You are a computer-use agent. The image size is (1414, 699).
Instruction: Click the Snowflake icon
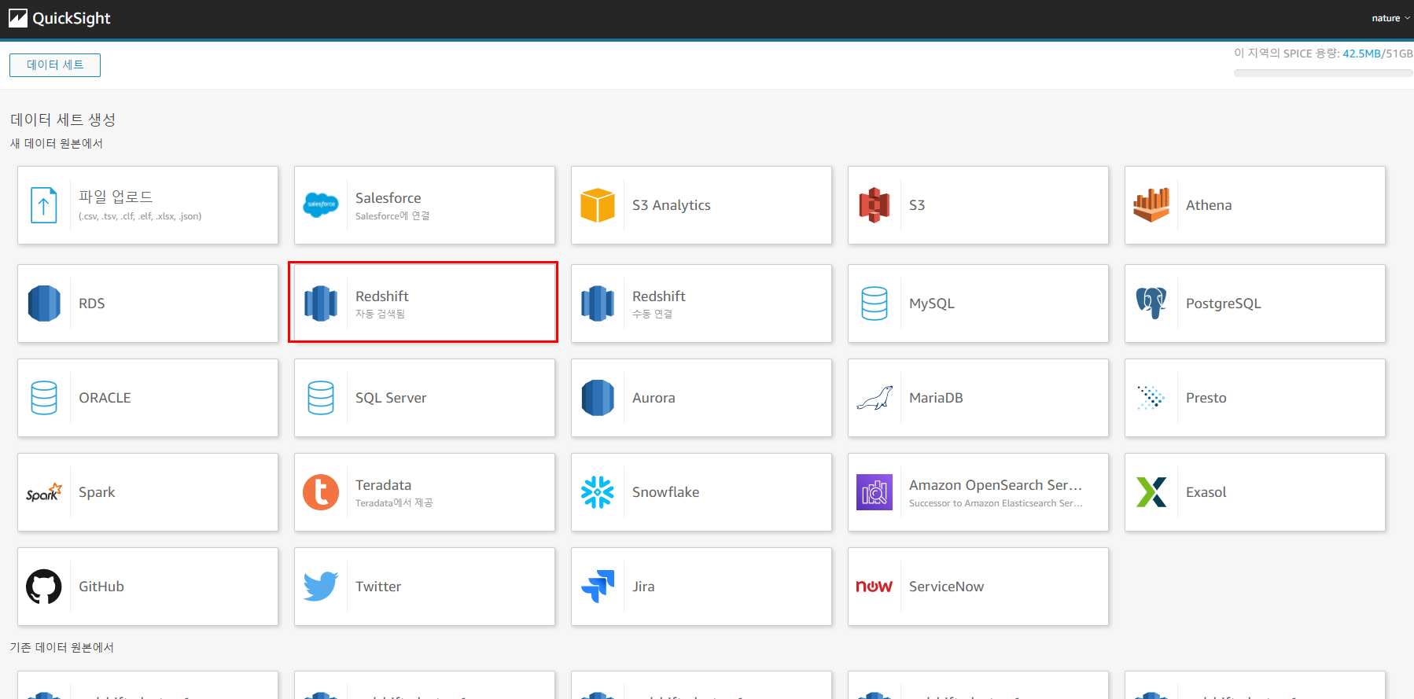598,492
